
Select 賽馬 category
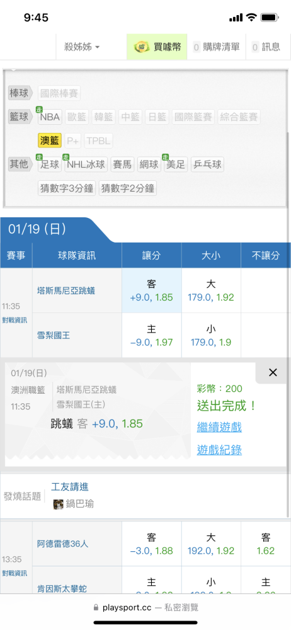tap(122, 164)
